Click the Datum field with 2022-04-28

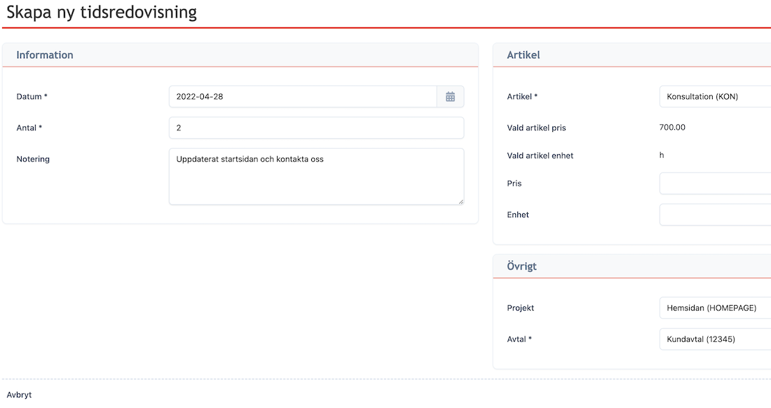point(303,97)
